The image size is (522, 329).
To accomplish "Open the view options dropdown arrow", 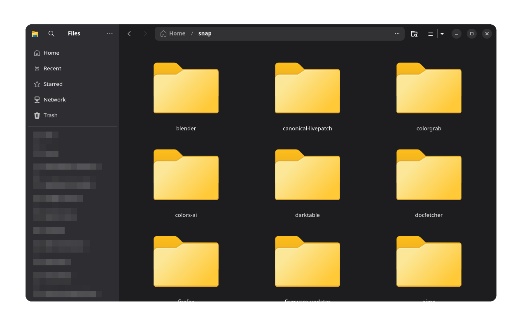I will click(x=442, y=33).
